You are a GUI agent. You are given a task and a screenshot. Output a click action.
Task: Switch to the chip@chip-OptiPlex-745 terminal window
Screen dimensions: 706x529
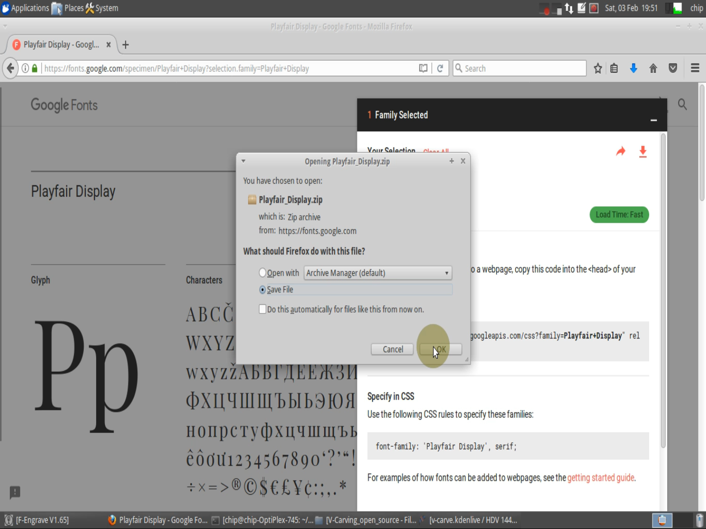point(263,520)
